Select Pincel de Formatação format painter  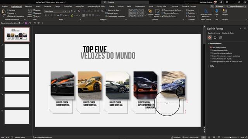click(15, 16)
